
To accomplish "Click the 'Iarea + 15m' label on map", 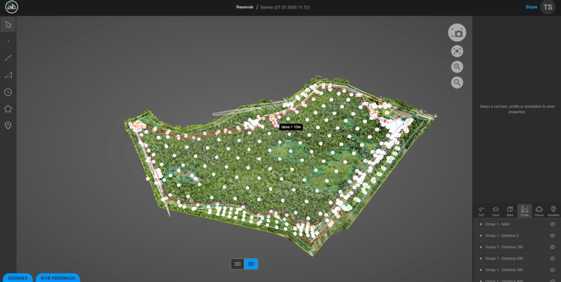I will 291,127.
